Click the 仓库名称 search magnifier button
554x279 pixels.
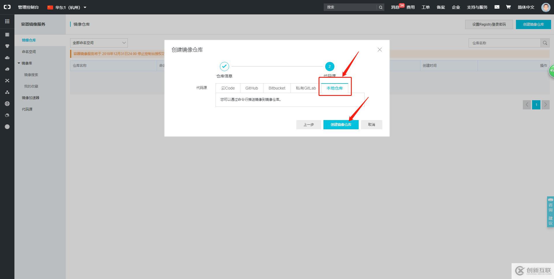(545, 43)
